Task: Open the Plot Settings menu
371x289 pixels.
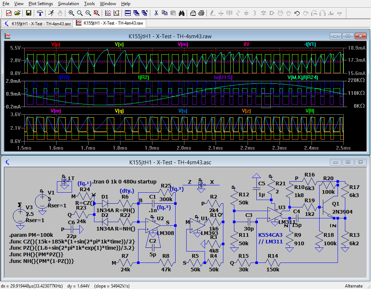Action: pyautogui.click(x=41, y=4)
